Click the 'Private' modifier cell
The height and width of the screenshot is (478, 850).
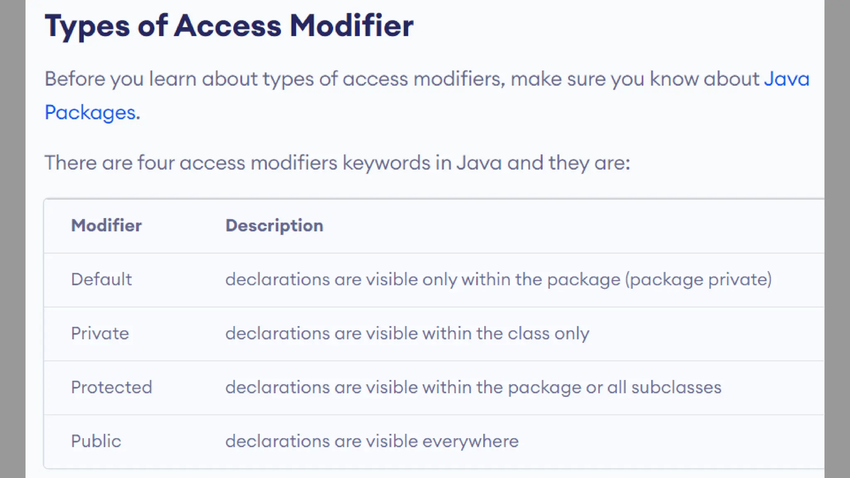point(100,333)
